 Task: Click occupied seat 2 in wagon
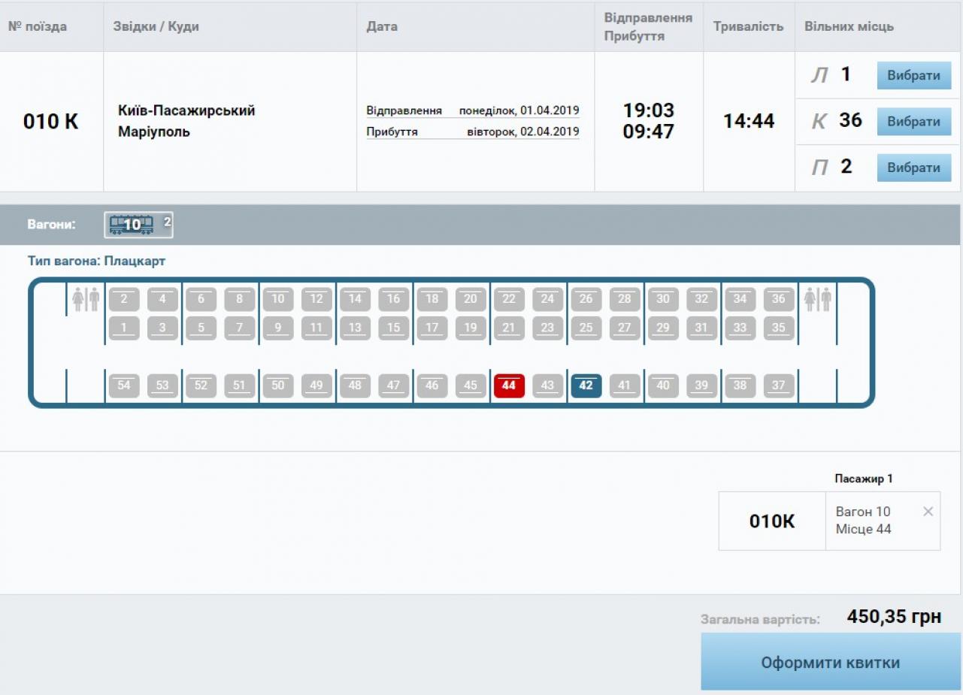tap(124, 299)
